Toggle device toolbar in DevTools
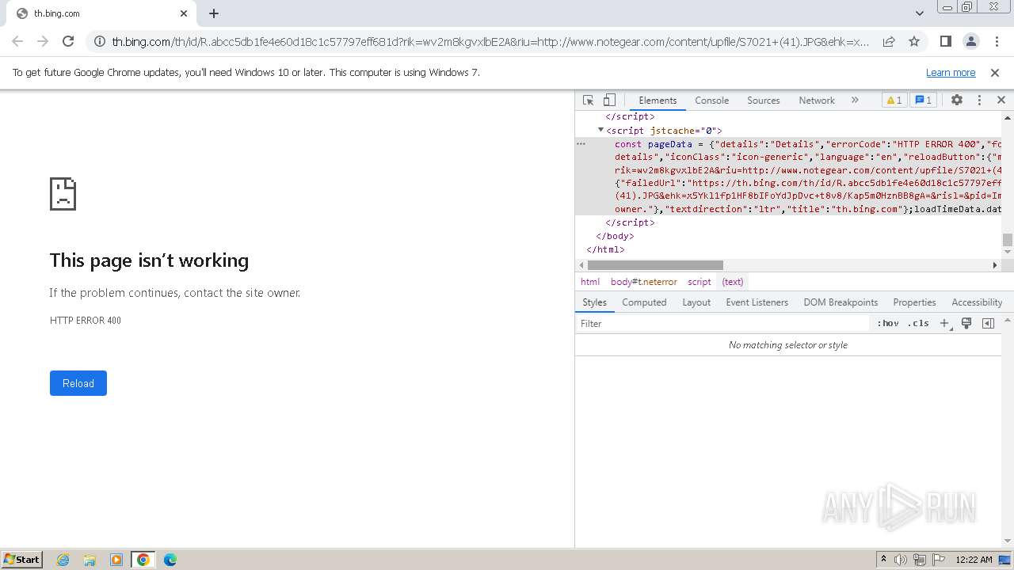Screen dimensions: 1014x570 (x=609, y=101)
